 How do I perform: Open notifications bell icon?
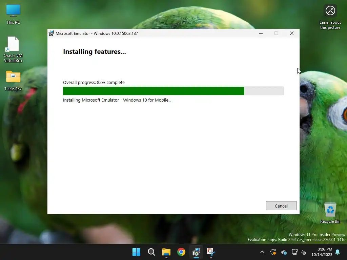338,252
